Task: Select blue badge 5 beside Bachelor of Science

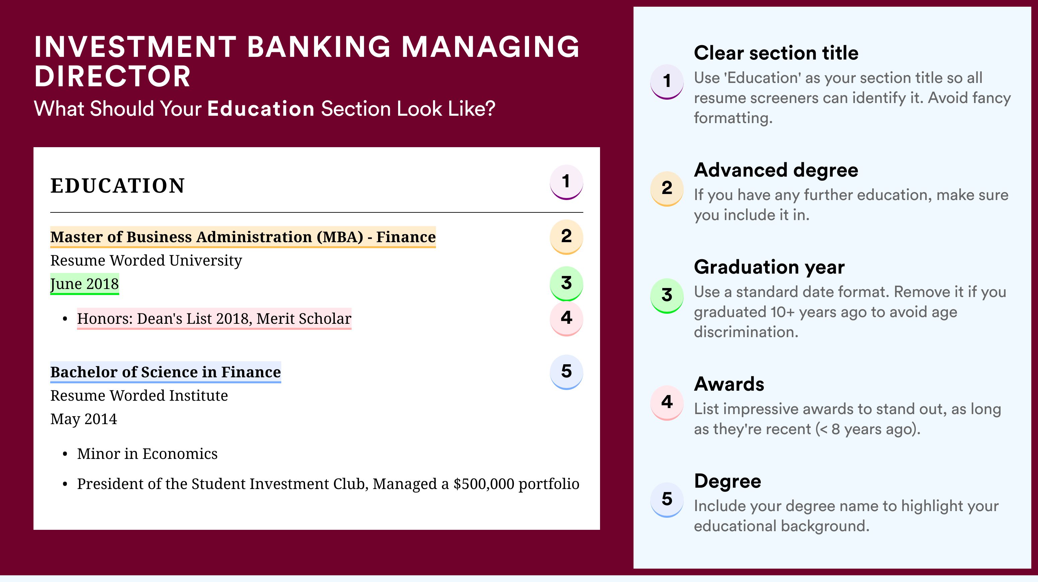Action: (566, 372)
